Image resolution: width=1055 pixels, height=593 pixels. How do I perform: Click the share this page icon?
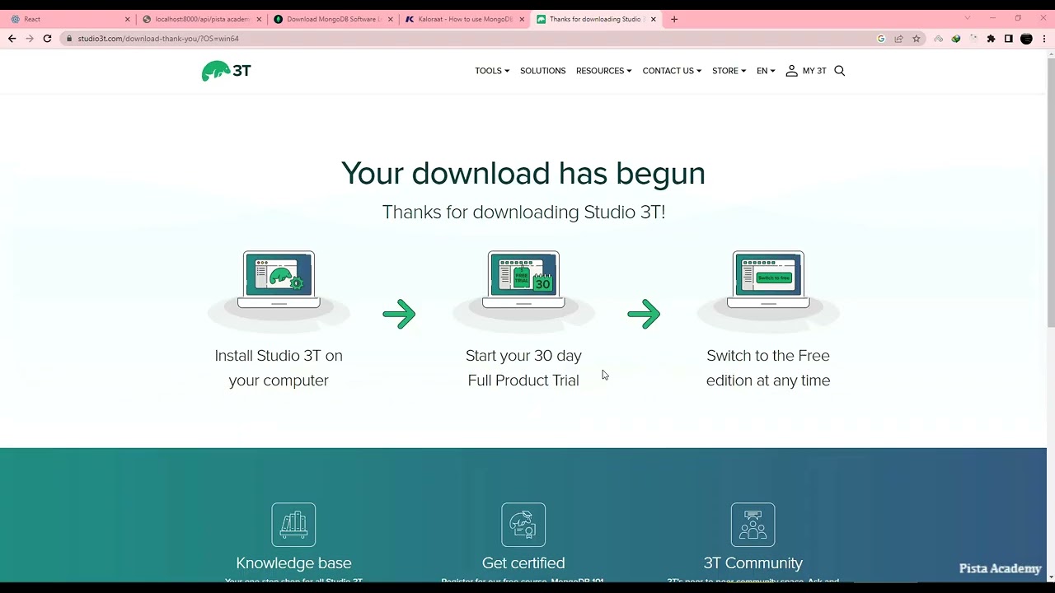(898, 39)
